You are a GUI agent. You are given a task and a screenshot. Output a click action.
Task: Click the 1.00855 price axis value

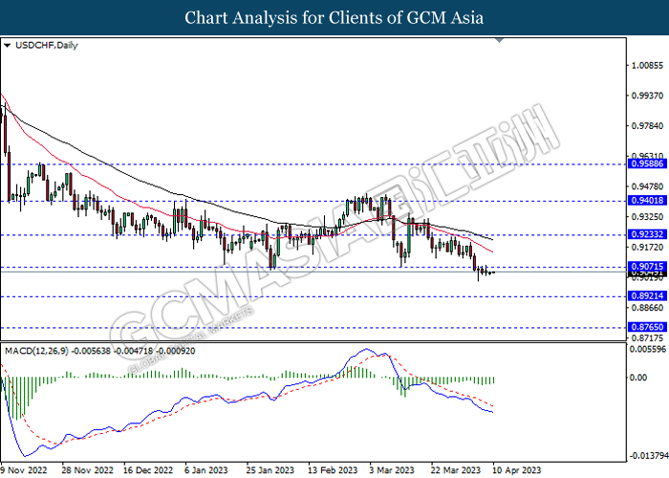tap(648, 66)
